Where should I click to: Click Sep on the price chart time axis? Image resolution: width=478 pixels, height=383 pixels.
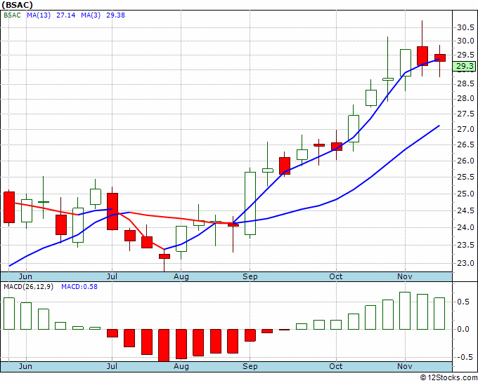pyautogui.click(x=250, y=276)
